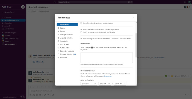192x99 pixels.
Task: Open the history clock icon in top bar
Action: point(54,2)
